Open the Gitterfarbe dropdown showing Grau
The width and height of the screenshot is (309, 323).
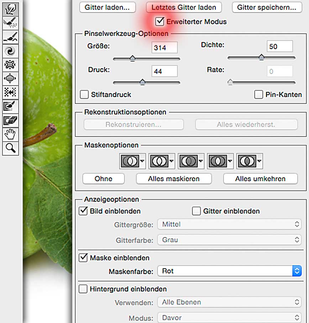tap(229, 240)
